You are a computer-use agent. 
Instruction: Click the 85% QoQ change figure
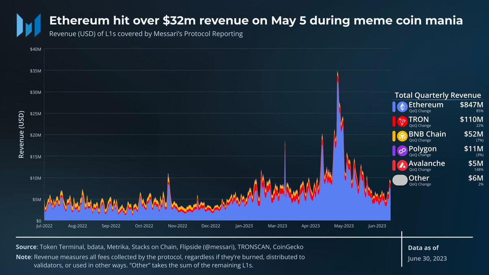point(480,111)
